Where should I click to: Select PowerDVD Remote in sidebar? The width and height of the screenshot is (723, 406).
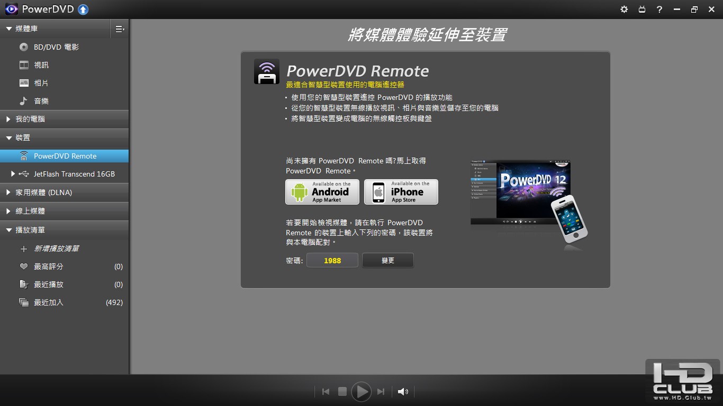point(64,156)
